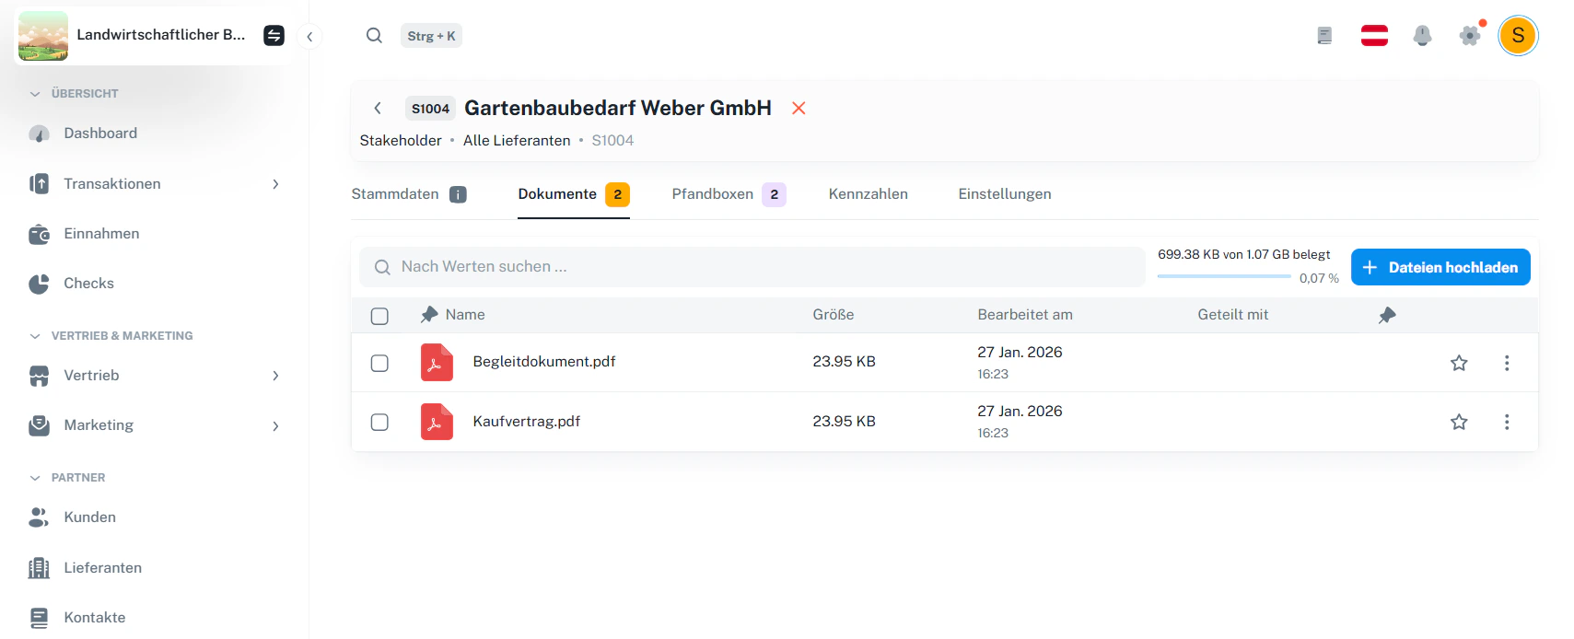Switch to the Kennzahlen tab
This screenshot has height=639, width=1574.
869,194
